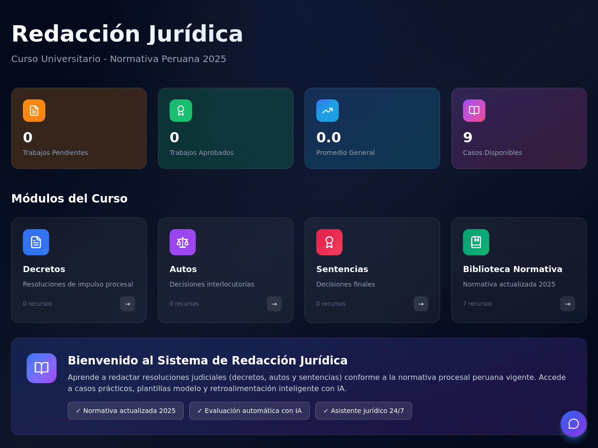The height and width of the screenshot is (448, 598).
Task: Click the 'Casos Disponibles' label
Action: (492, 153)
